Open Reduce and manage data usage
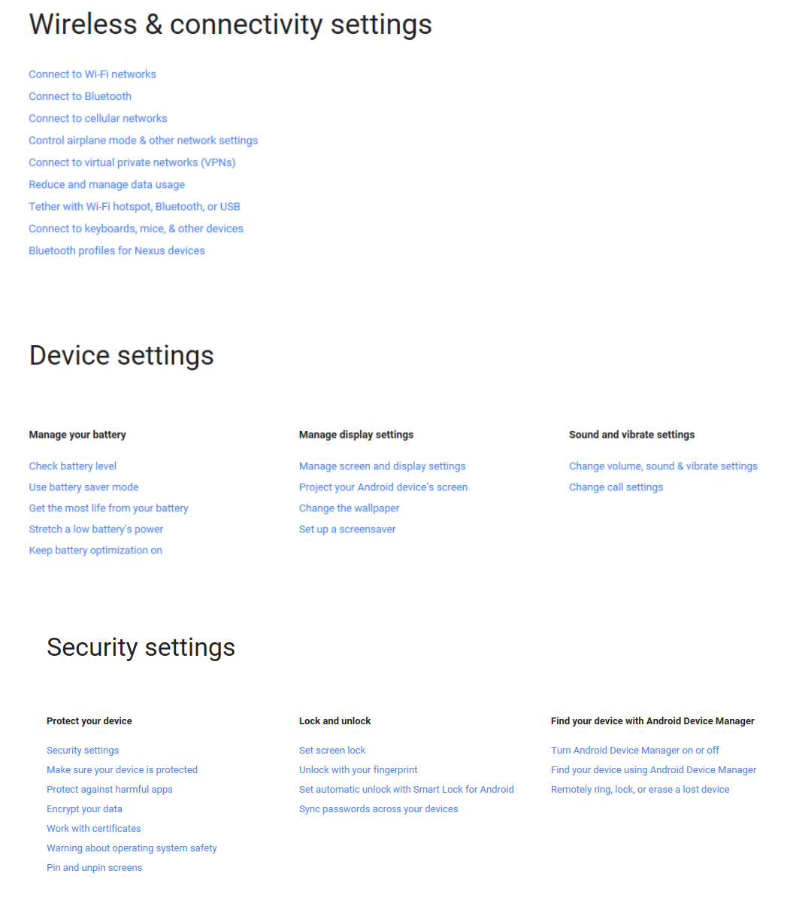The height and width of the screenshot is (904, 787). [107, 184]
